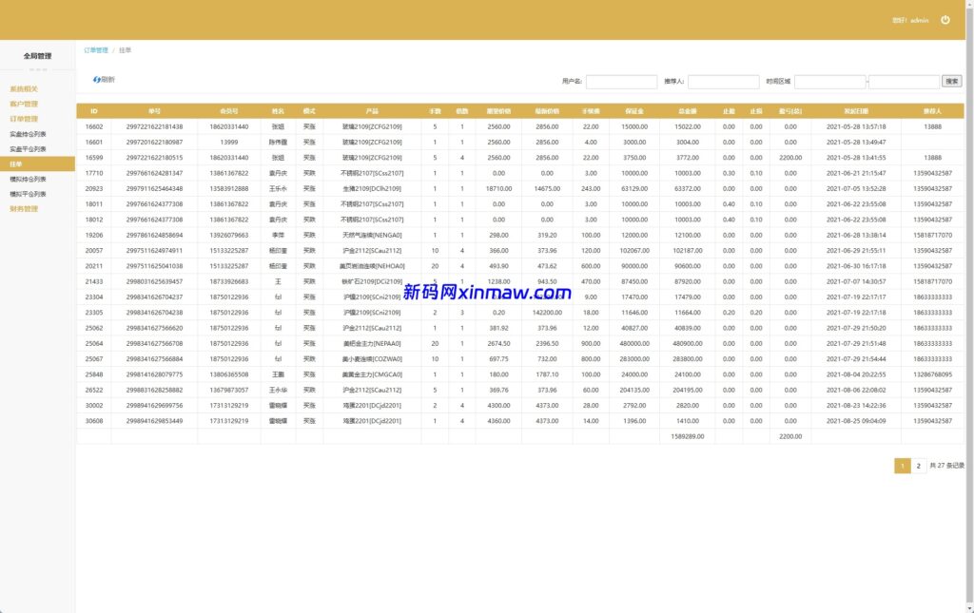Click the admin greeting in the header
This screenshot has height=613, width=974.
pos(910,20)
